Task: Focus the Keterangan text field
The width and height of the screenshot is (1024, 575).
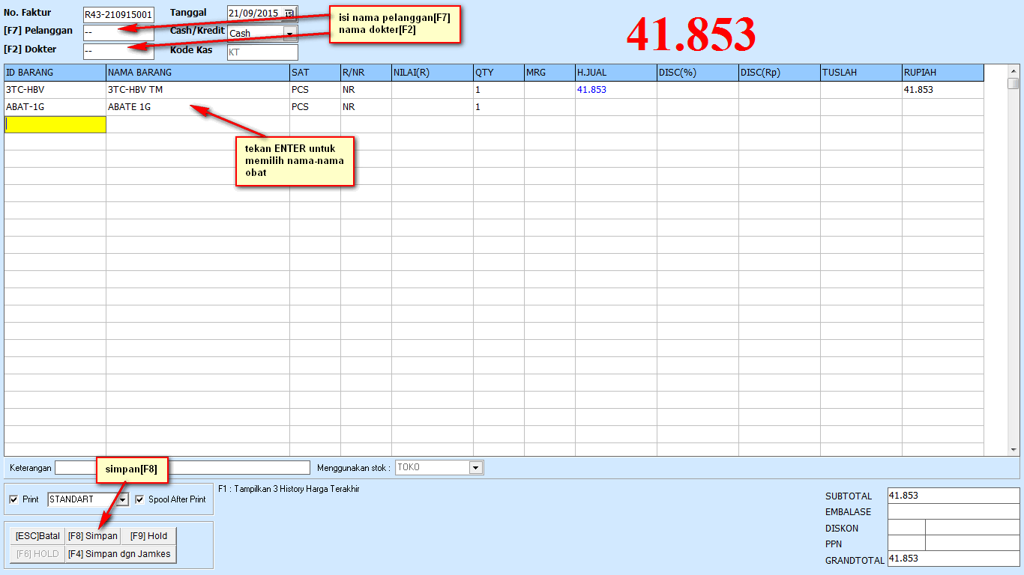Action: point(181,468)
